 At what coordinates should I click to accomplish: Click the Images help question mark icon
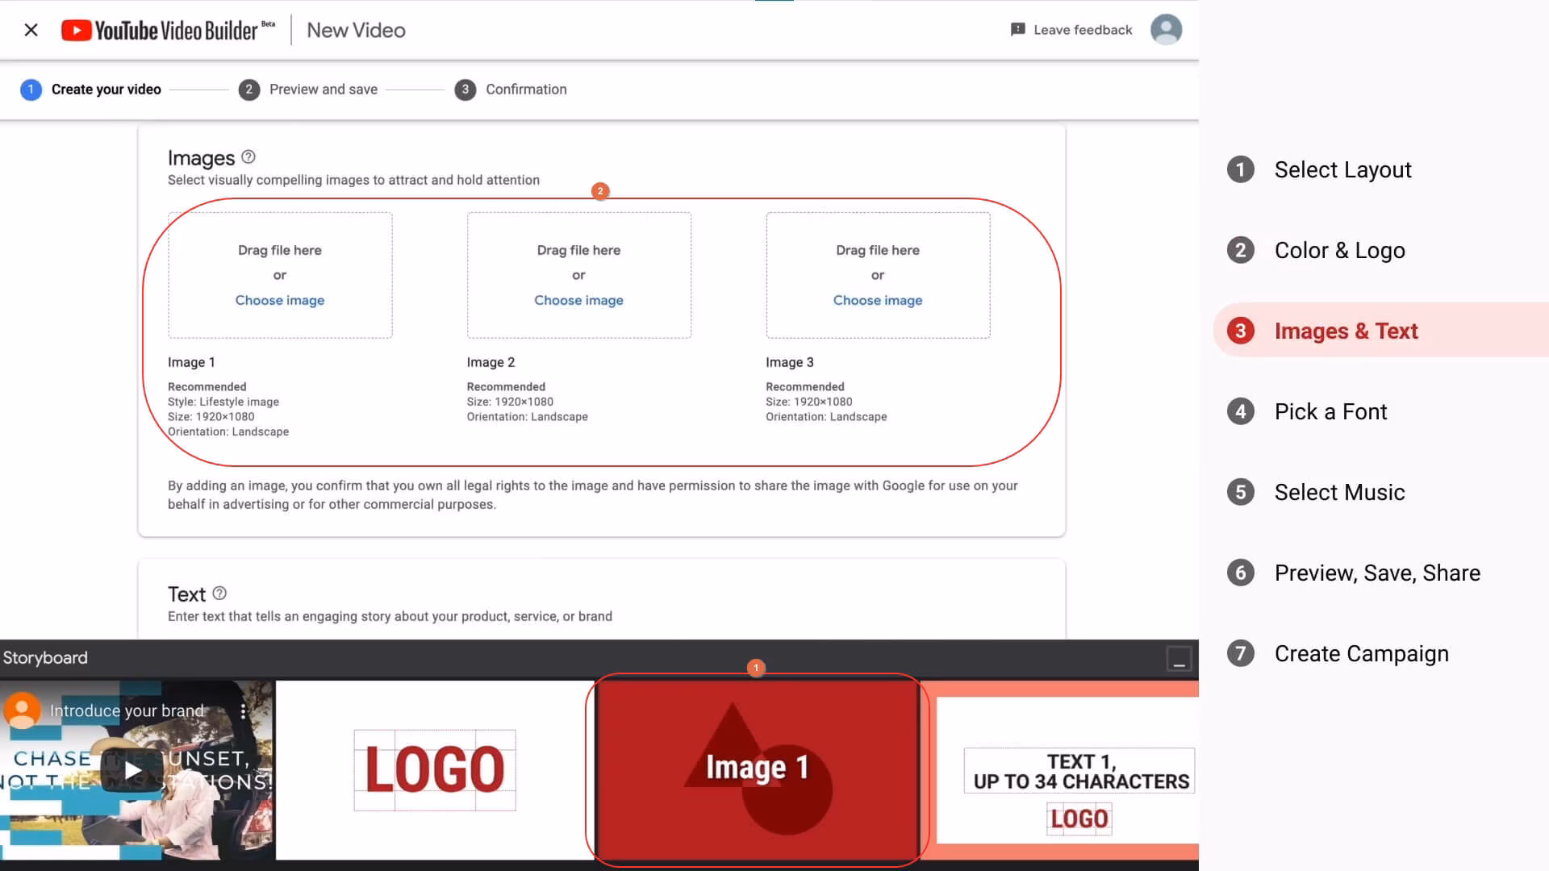pos(248,157)
